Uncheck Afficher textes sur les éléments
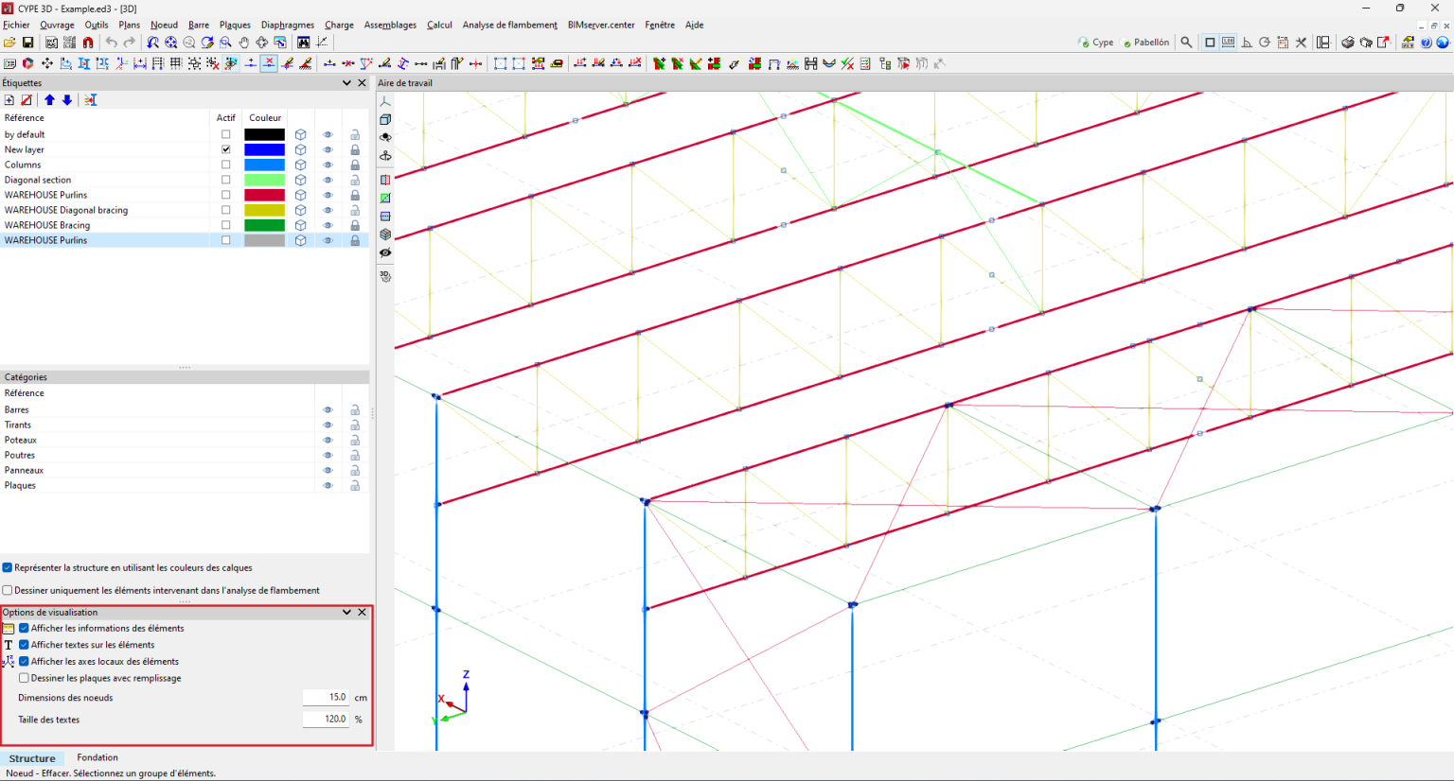The height and width of the screenshot is (781, 1454). (x=25, y=645)
